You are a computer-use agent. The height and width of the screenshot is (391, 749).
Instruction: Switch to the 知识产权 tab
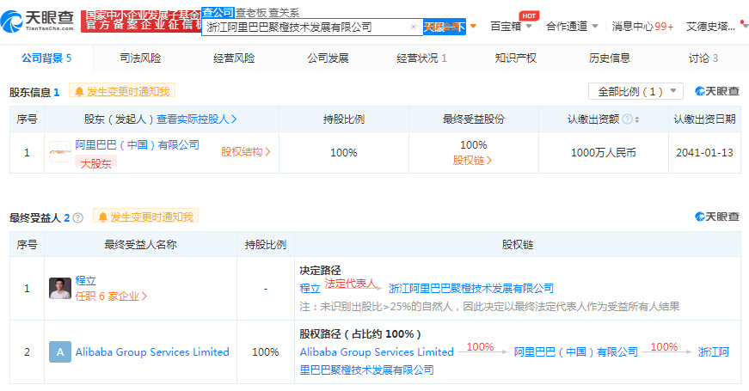point(515,58)
